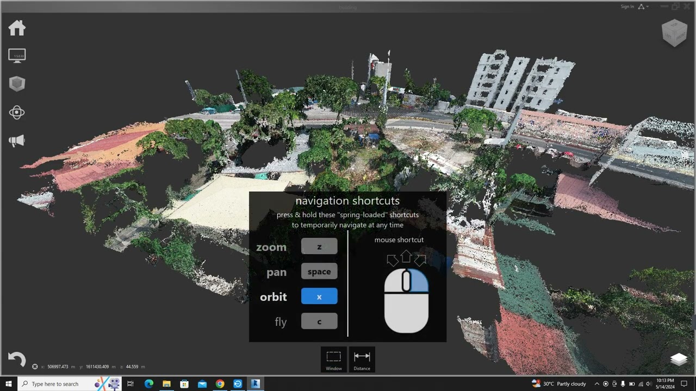696x391 pixels.
Task: Open Microsoft Store from taskbar
Action: click(184, 384)
